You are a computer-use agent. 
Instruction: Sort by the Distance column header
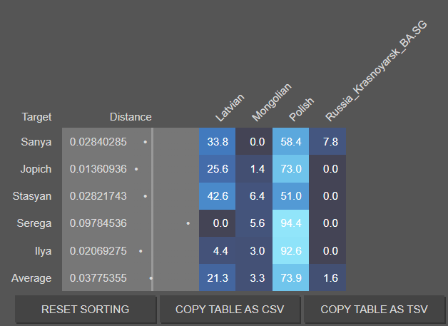point(131,117)
